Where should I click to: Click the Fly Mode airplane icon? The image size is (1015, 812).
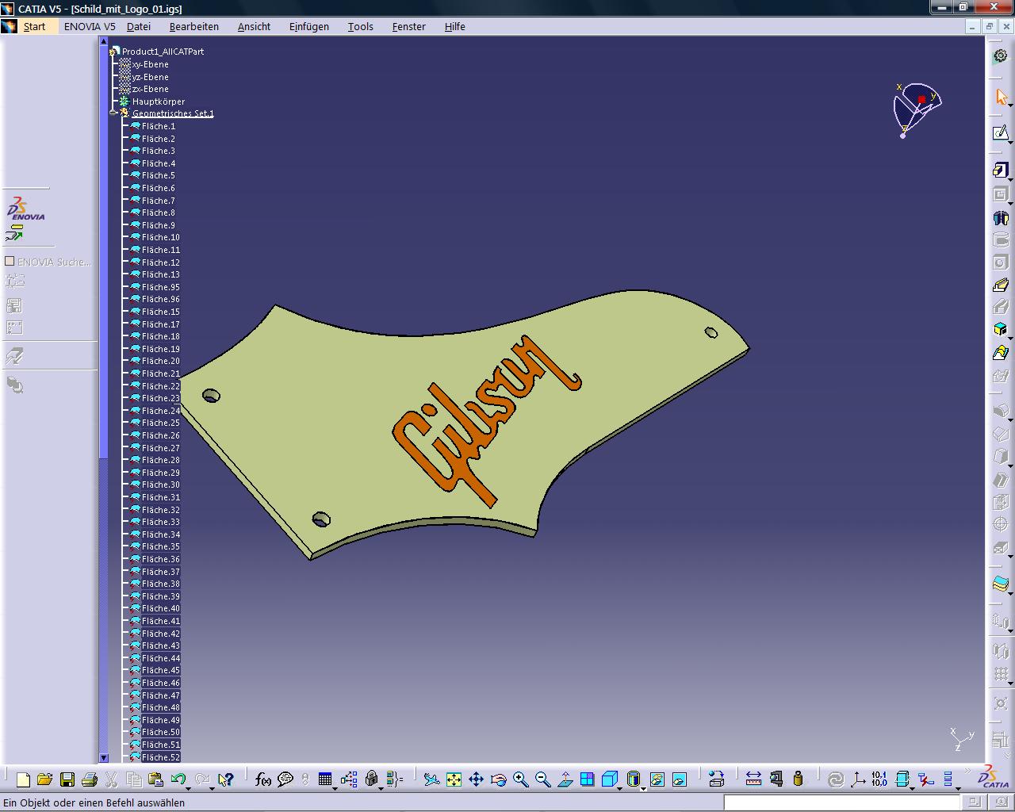pos(431,779)
